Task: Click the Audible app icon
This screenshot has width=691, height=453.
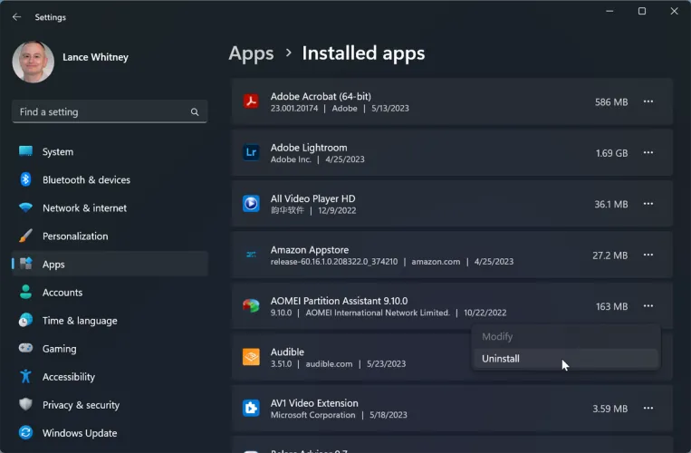Action: pyautogui.click(x=251, y=357)
